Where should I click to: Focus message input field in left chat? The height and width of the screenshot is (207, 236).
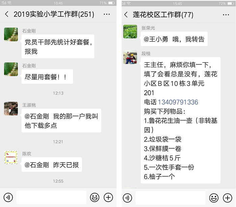click(x=52, y=197)
